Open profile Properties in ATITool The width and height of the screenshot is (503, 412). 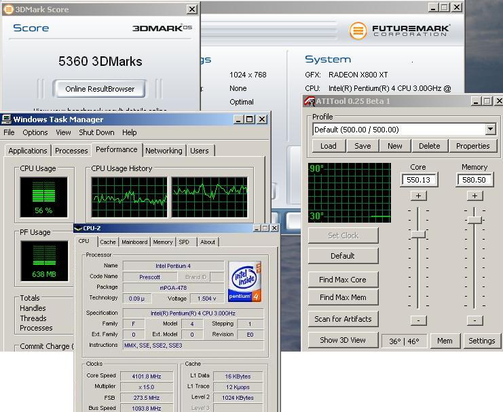[473, 146]
